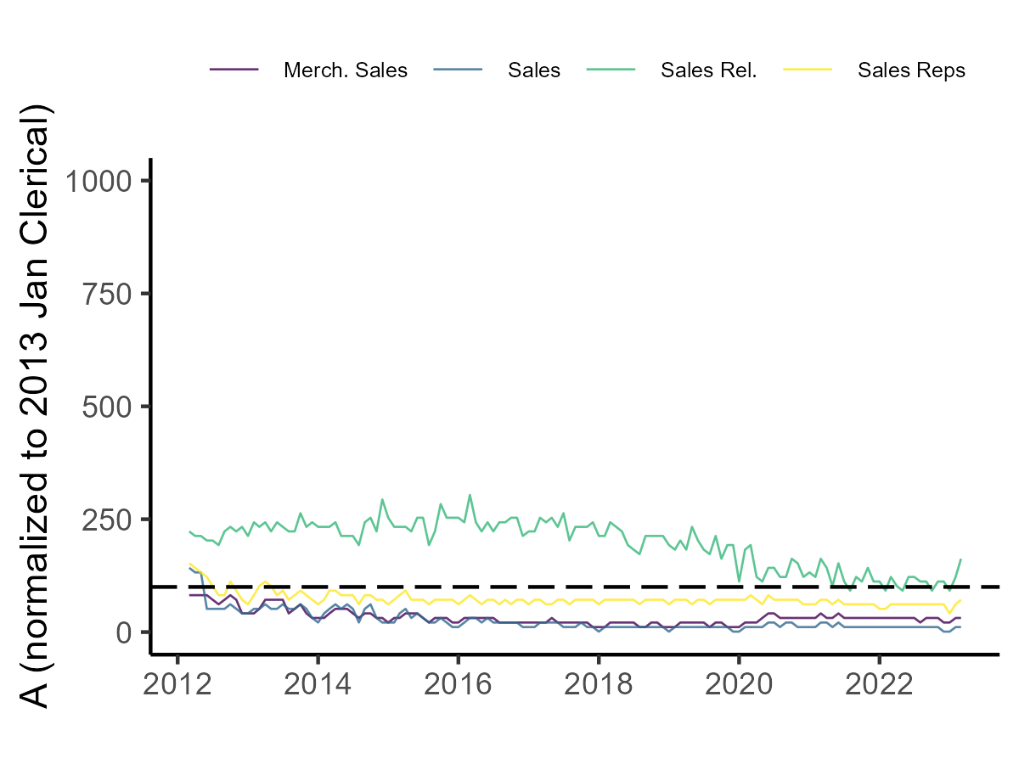Click the 2014 x-axis tick label
1019x764 pixels.
(x=318, y=683)
